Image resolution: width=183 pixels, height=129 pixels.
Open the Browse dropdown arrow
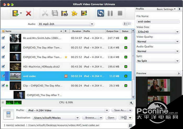point(101,118)
